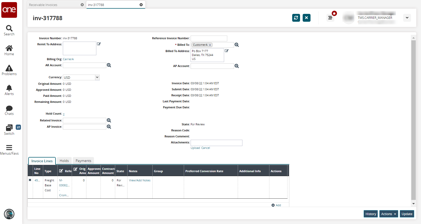Focus the Reference Invoice Number field
Image resolution: width=421 pixels, height=224 pixels.
(x=209, y=38)
